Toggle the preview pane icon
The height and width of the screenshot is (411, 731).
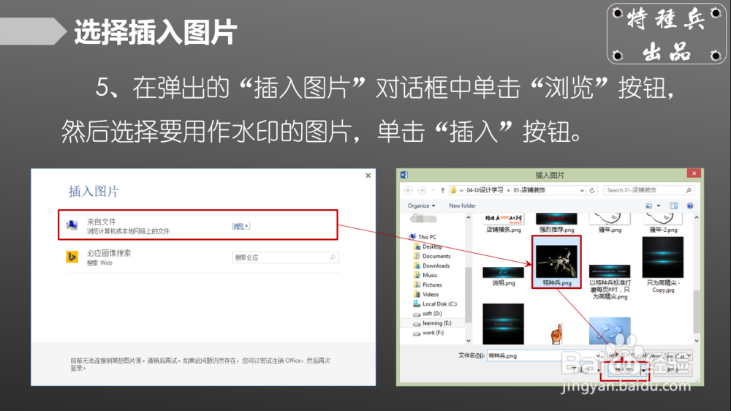673,205
